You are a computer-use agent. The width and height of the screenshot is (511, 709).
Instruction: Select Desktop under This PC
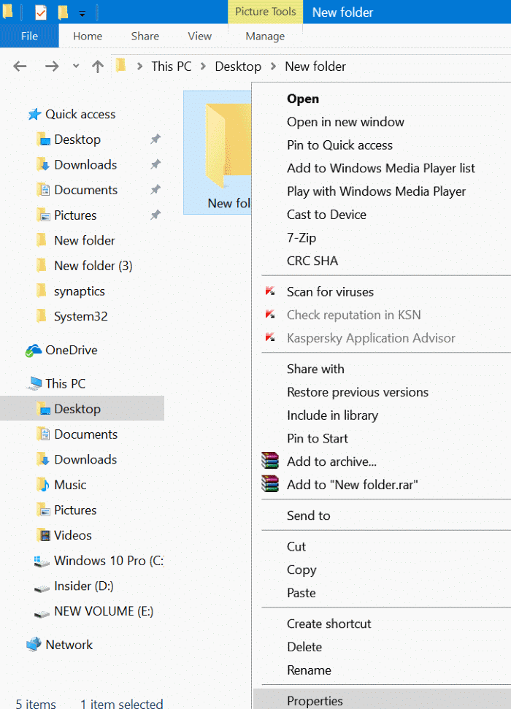(82, 408)
